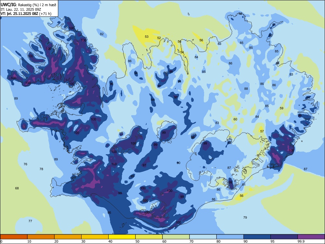
Task: Click the pale blue 70–80 legend swatch
Action: tap(203, 237)
